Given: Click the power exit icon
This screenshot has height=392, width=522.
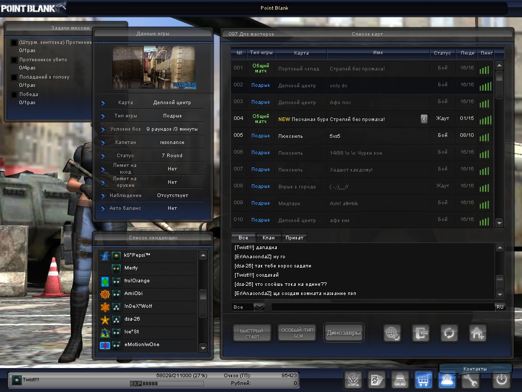Looking at the screenshot, I should [x=501, y=380].
